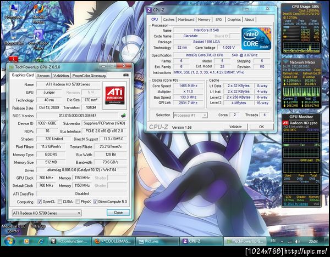Viewport: 330px width, 257px height.
Task: Switch to GPU-Z Validation tab
Action: point(61,76)
